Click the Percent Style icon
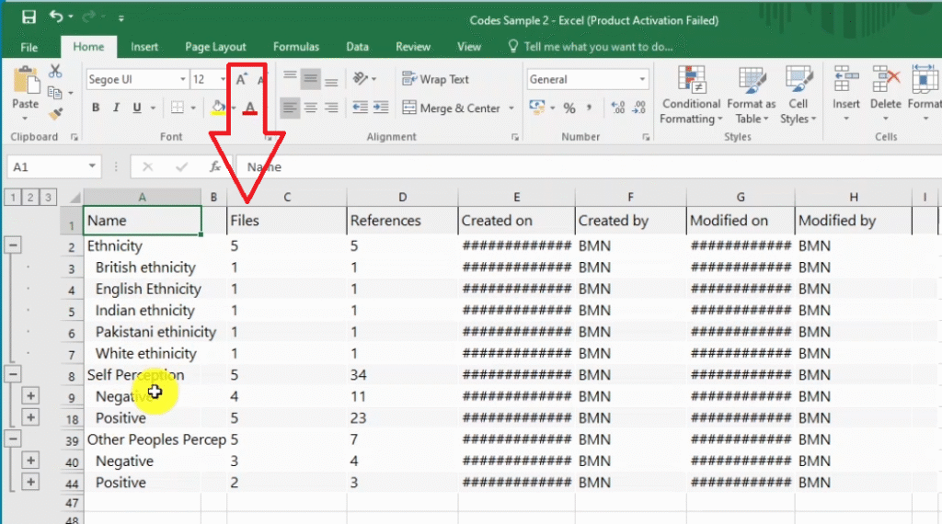The width and height of the screenshot is (942, 524). click(x=569, y=108)
